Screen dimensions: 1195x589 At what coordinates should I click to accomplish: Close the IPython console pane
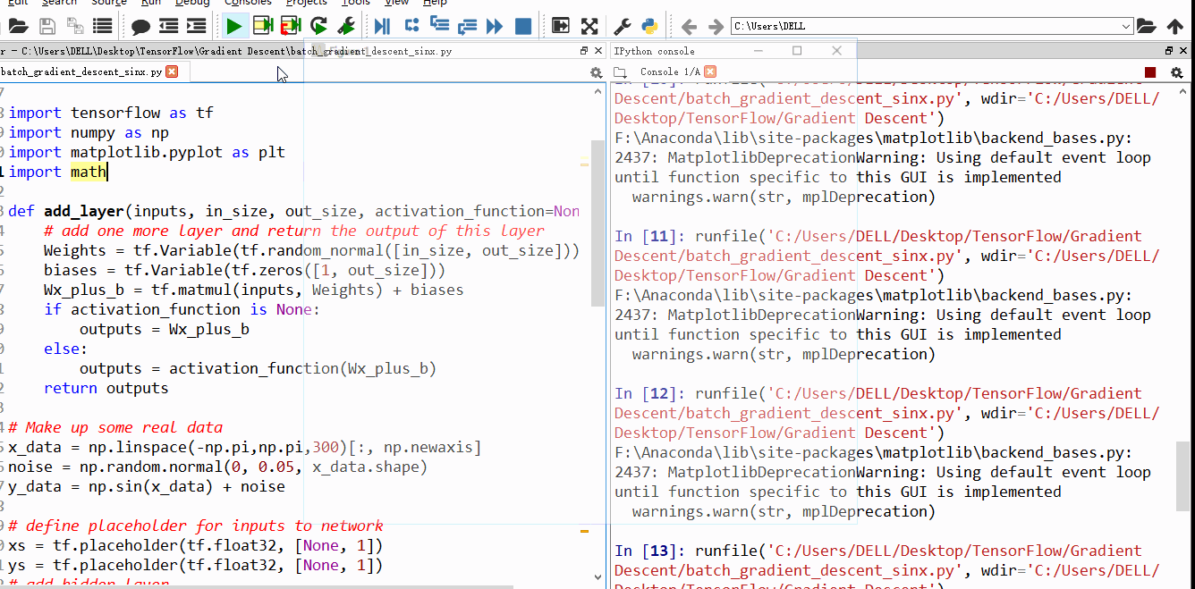click(x=1183, y=51)
